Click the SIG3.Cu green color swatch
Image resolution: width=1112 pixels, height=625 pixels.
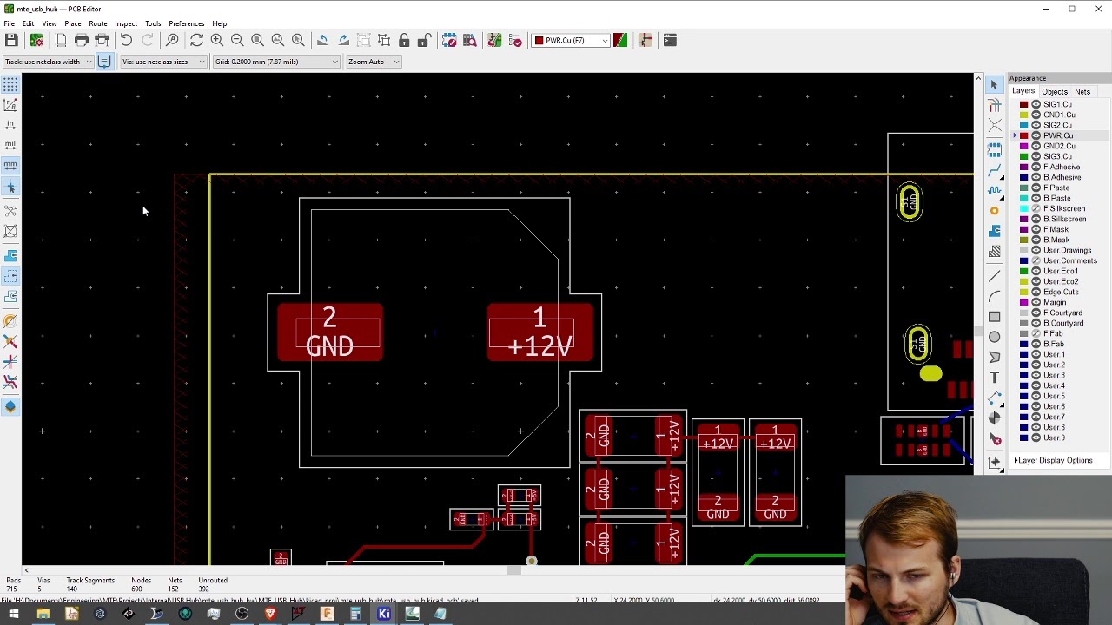pos(1023,156)
